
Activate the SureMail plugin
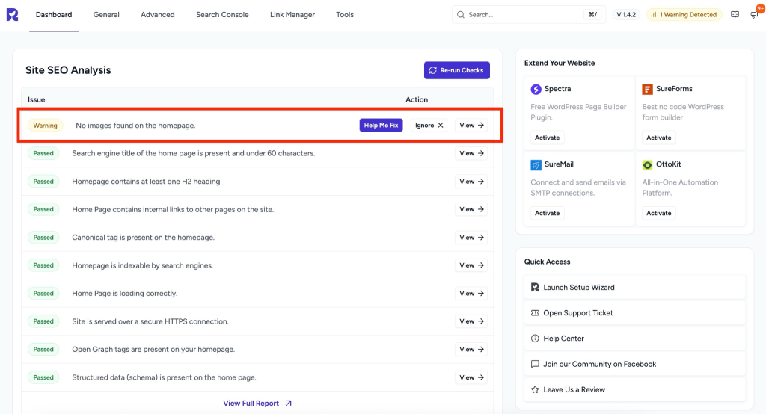(x=547, y=213)
